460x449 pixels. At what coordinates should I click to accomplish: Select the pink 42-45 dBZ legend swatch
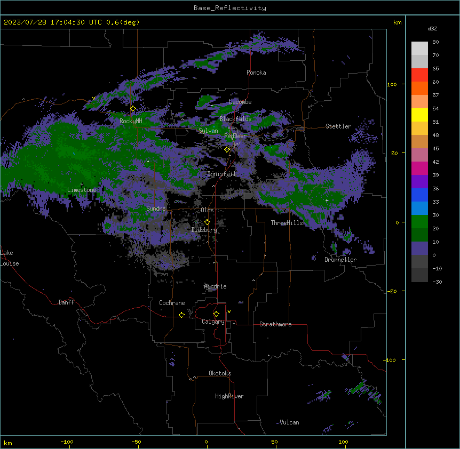pos(419,155)
